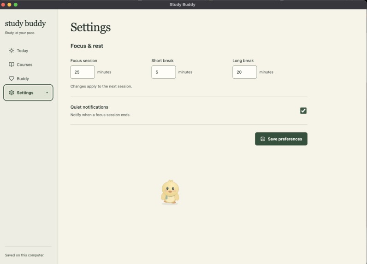Click the Quiet notifications label
The width and height of the screenshot is (367, 264).
89,107
